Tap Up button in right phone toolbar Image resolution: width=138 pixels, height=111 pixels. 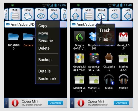76,14
